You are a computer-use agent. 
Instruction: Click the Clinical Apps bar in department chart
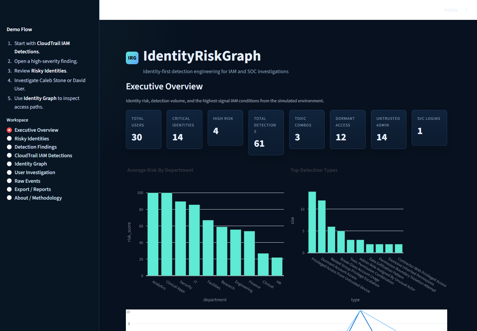point(167,234)
